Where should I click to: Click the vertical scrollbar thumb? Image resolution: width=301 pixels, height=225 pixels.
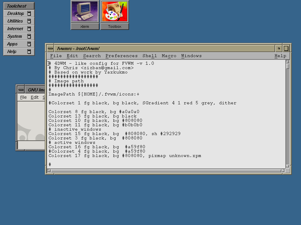[287, 66]
